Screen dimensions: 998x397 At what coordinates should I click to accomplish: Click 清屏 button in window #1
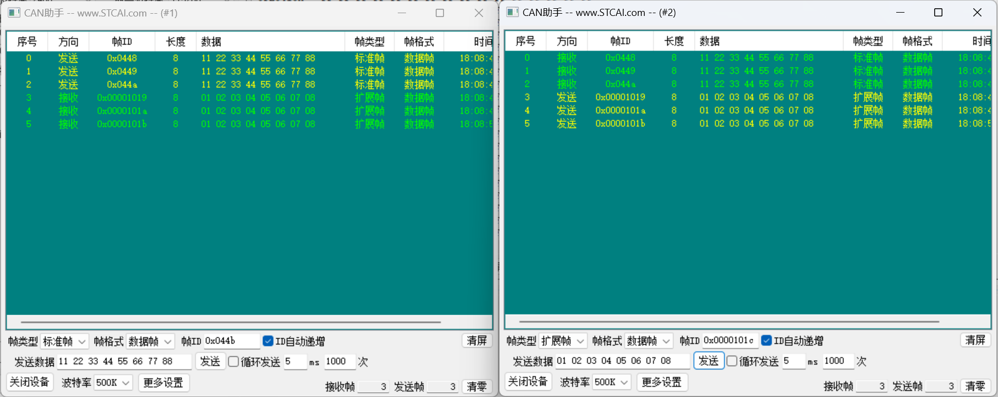pos(476,340)
